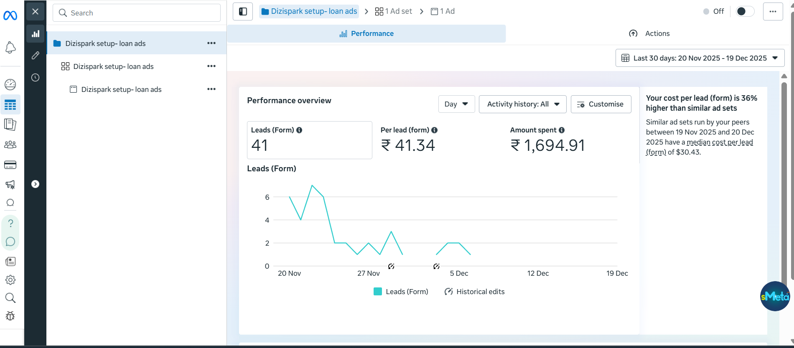This screenshot has width=794, height=348.
Task: Toggle the campaign Off/On switch
Action: pyautogui.click(x=744, y=11)
